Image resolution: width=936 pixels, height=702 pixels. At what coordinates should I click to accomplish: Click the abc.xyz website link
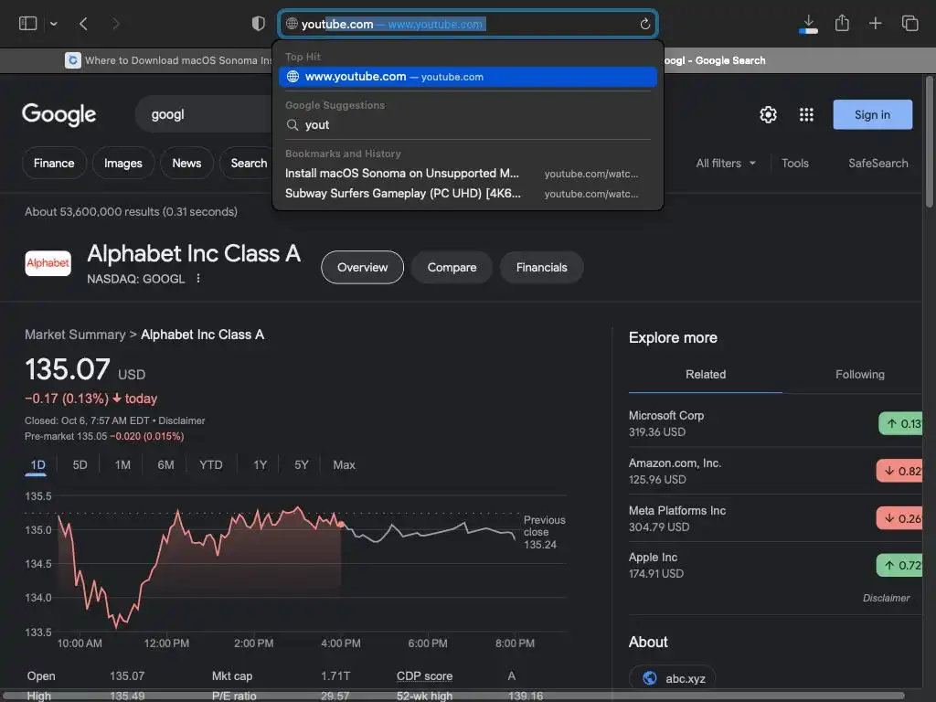point(673,678)
